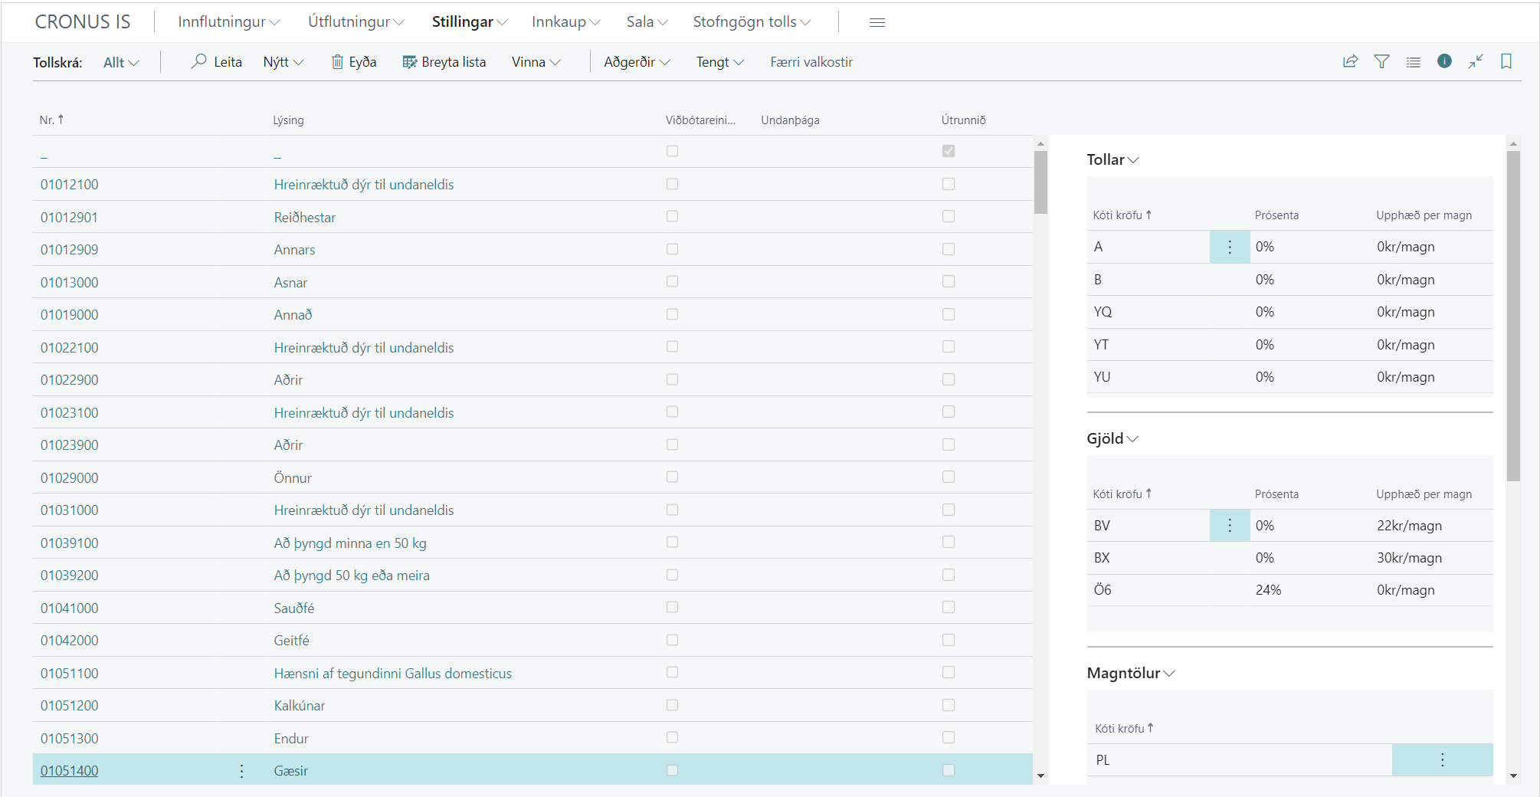Open the hamburger overflow menu
The height and width of the screenshot is (797, 1540).
coord(877,22)
